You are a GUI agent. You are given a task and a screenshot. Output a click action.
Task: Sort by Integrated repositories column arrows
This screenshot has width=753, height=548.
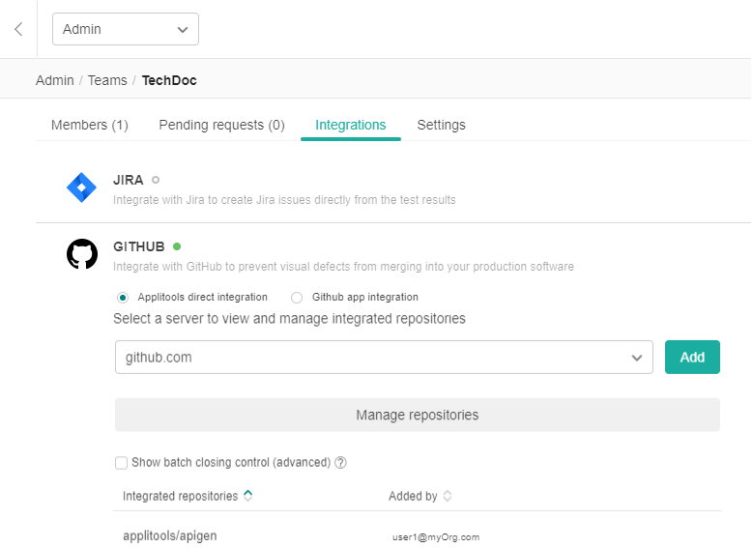248,496
